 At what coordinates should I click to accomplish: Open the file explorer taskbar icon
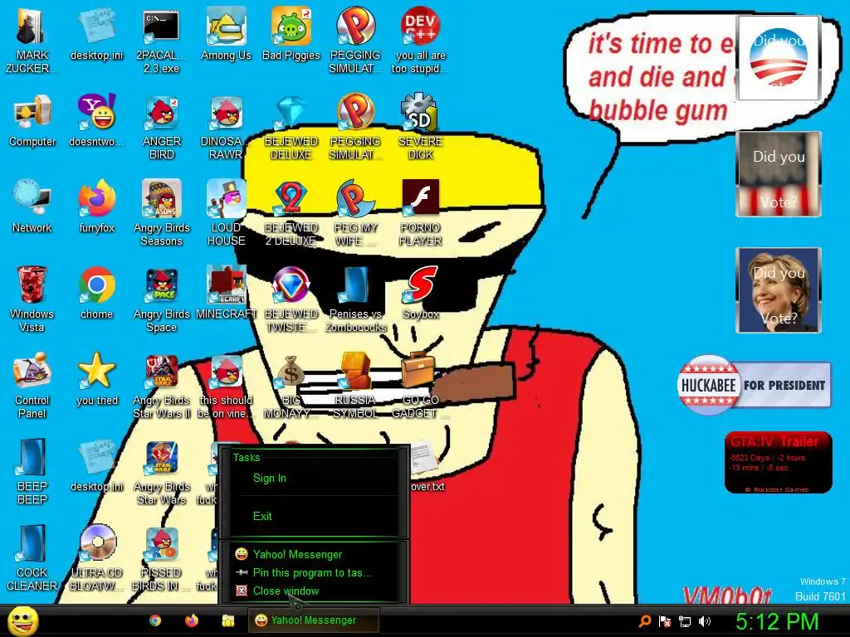click(228, 620)
